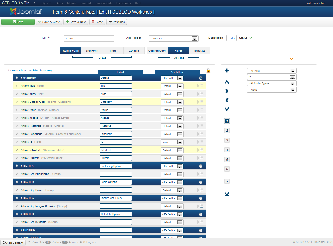Select the # RIGHT-D position radio button

point(201,214)
